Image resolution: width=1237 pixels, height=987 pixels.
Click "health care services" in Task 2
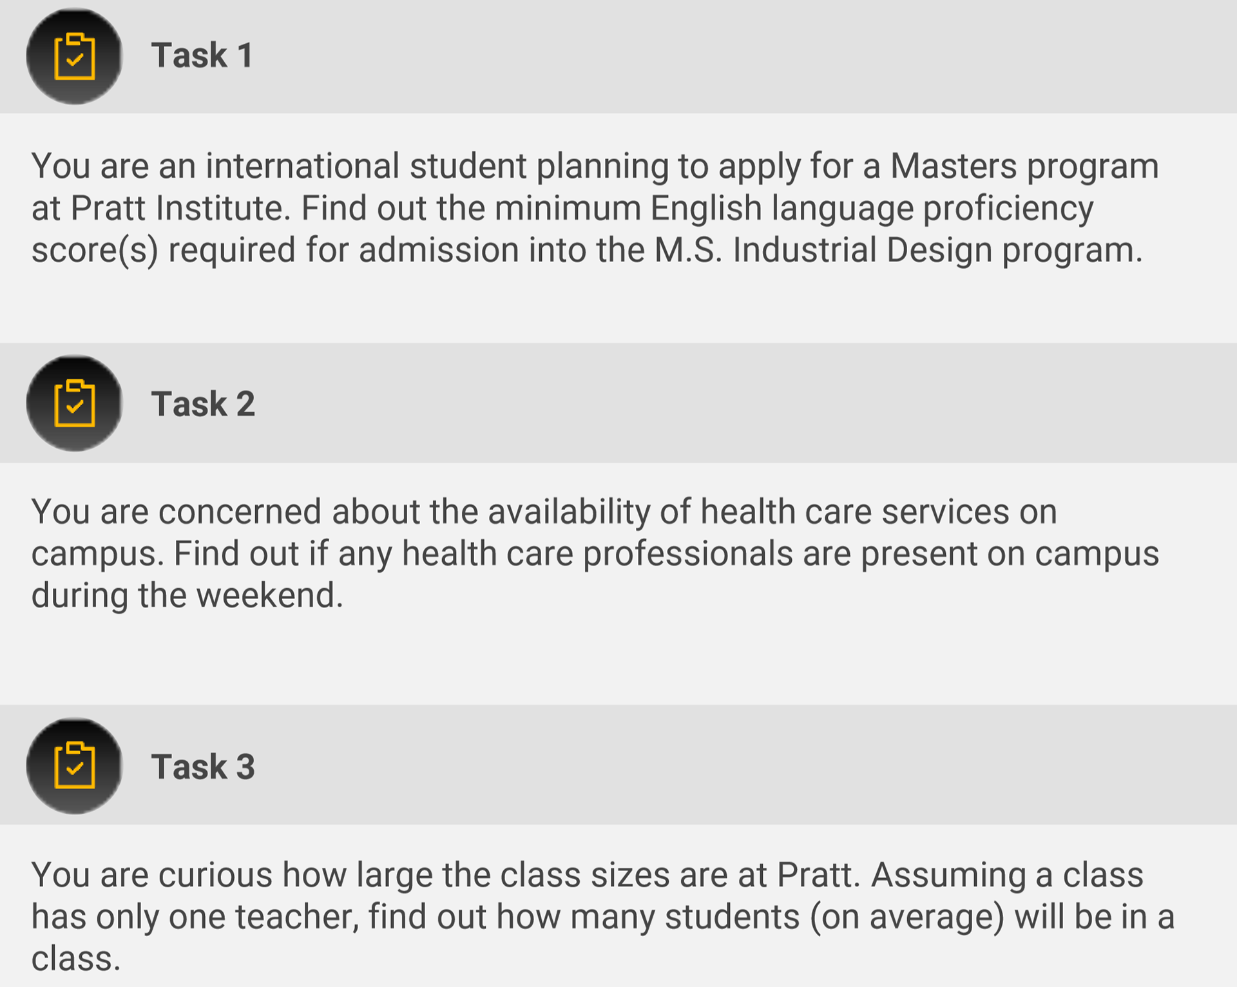[855, 512]
